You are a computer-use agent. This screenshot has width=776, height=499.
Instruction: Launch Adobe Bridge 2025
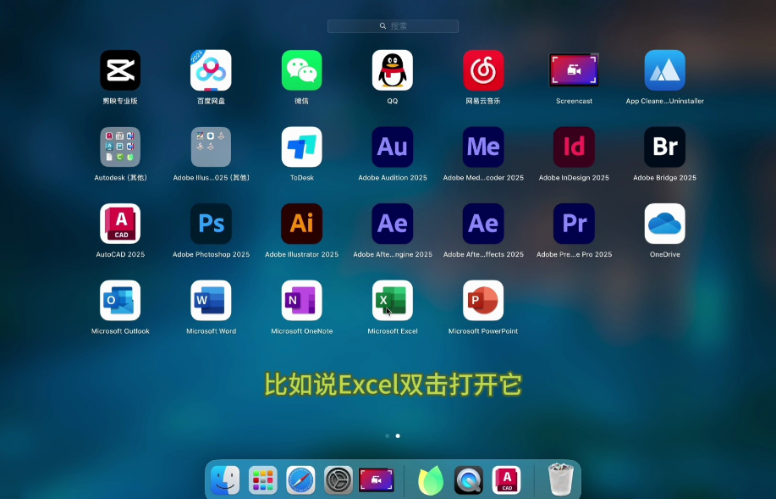click(x=664, y=147)
